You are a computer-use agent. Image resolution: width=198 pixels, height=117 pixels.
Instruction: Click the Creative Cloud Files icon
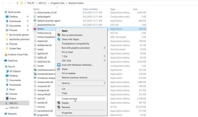point(6,54)
